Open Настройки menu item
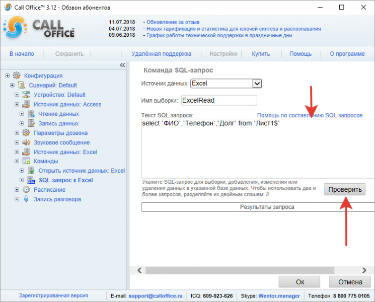Screen dimensions: 375x302 pyautogui.click(x=223, y=54)
